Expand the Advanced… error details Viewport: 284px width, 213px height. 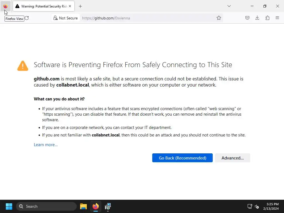tap(232, 158)
